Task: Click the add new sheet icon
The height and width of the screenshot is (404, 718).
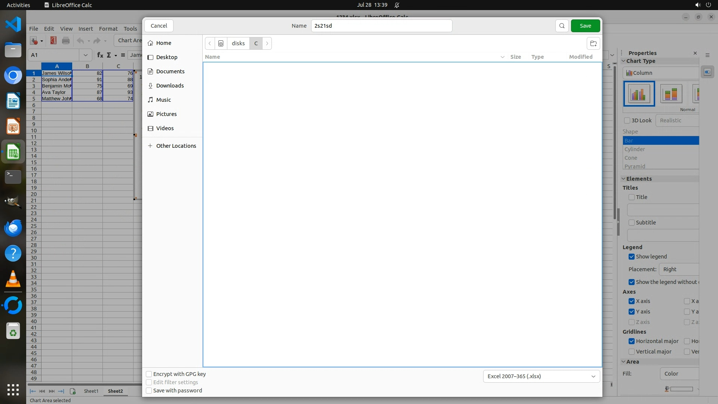Action: pyautogui.click(x=73, y=391)
